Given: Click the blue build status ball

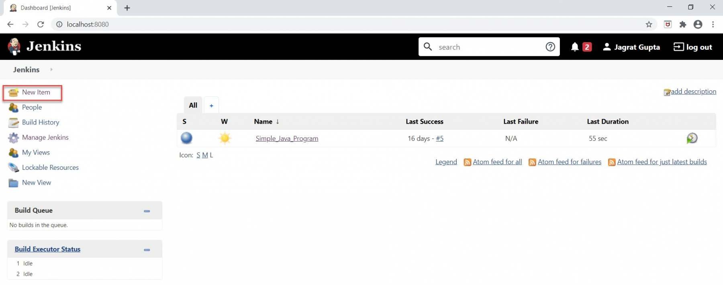Looking at the screenshot, I should click(186, 138).
